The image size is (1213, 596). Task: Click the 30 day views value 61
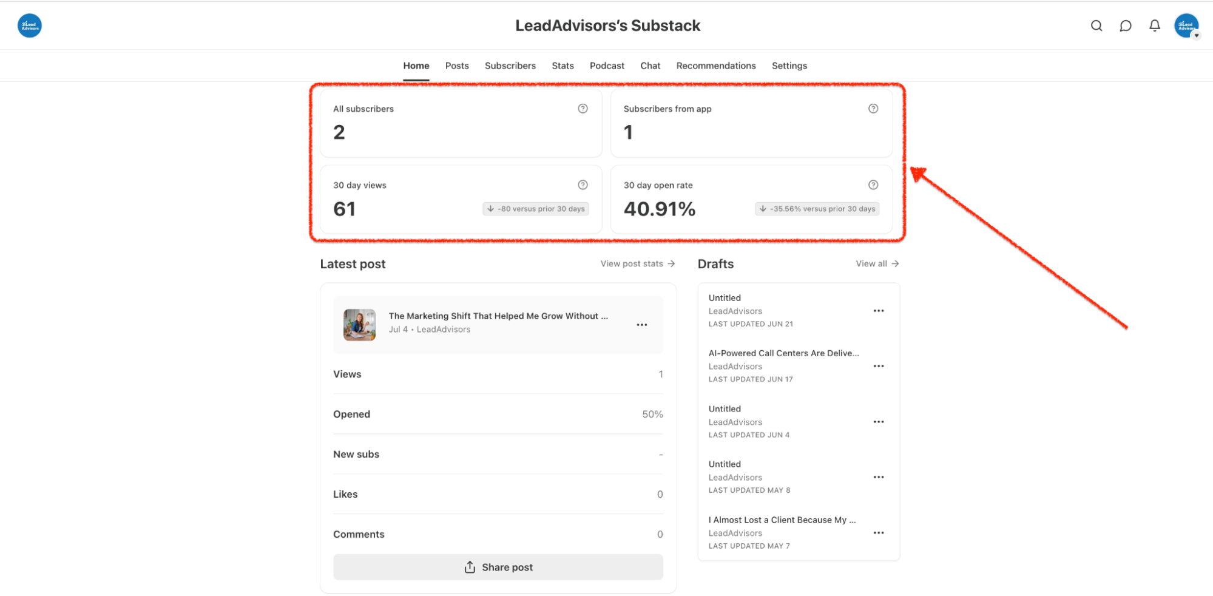tap(344, 209)
